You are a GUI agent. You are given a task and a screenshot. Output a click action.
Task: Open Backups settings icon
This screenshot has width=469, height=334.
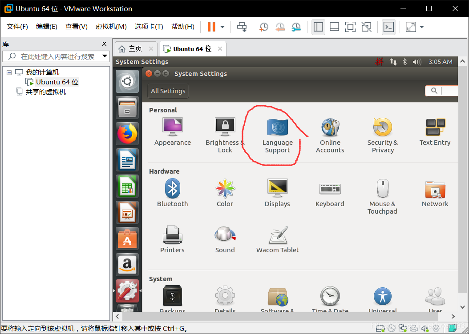click(173, 295)
